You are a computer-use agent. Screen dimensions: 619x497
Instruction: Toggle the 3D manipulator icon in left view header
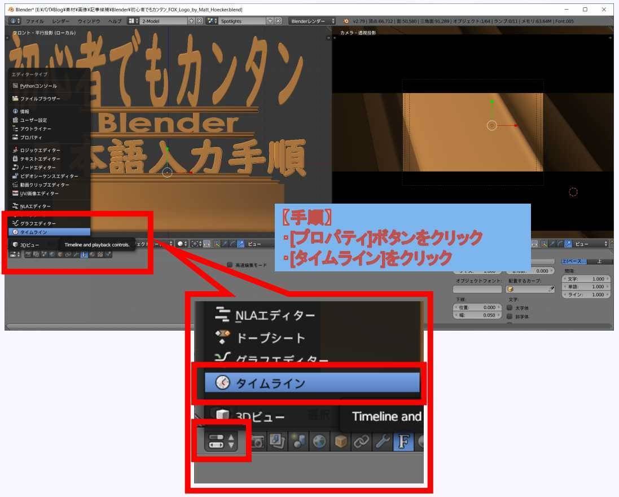(x=217, y=244)
